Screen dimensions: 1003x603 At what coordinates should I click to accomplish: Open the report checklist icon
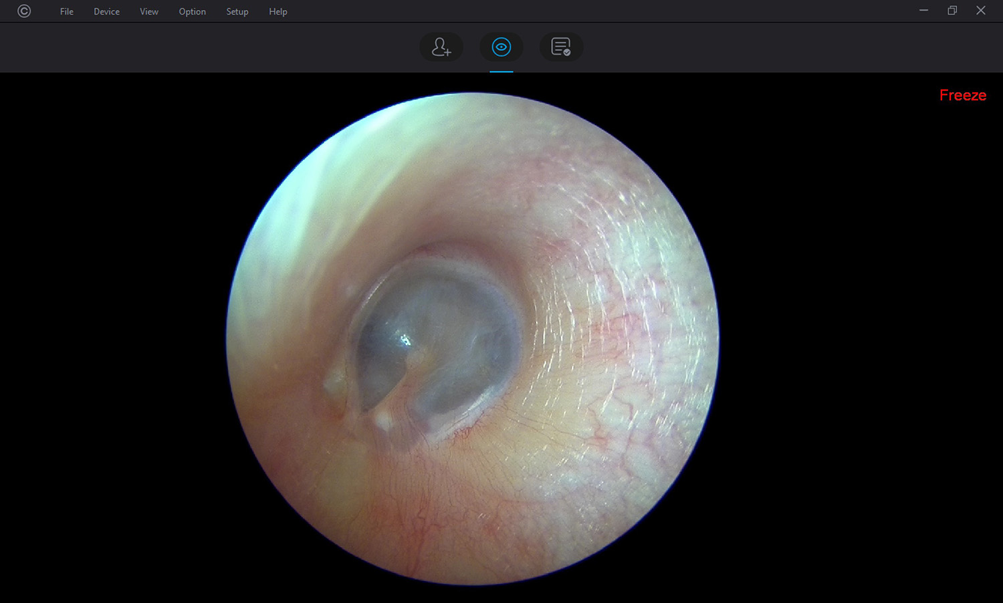tap(561, 47)
